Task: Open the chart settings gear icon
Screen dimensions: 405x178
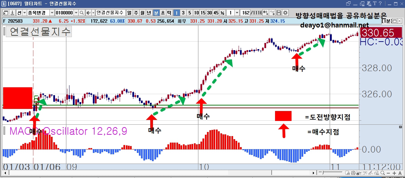Action: 285,13
